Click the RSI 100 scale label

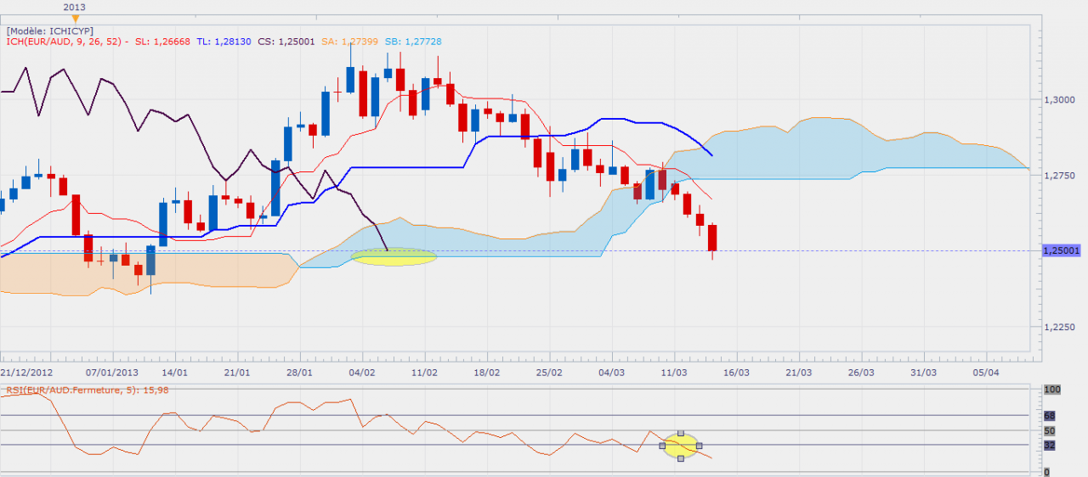pyautogui.click(x=1051, y=389)
